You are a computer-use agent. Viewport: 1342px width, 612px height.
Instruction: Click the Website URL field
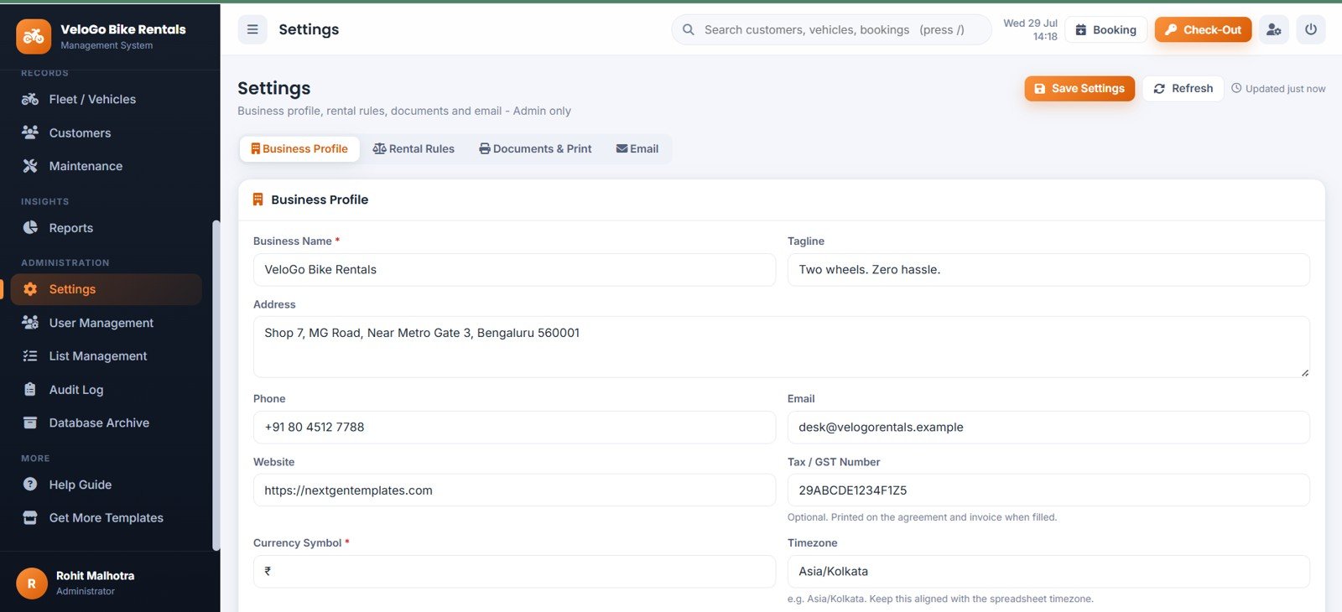pos(514,490)
